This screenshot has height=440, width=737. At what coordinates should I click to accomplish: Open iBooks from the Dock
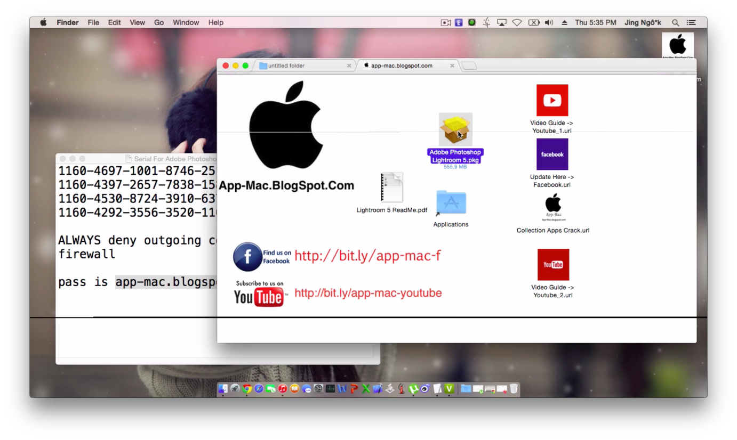point(294,389)
